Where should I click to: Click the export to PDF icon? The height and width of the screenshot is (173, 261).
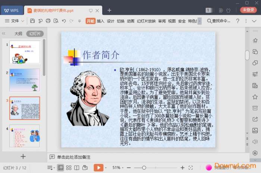click(40, 21)
